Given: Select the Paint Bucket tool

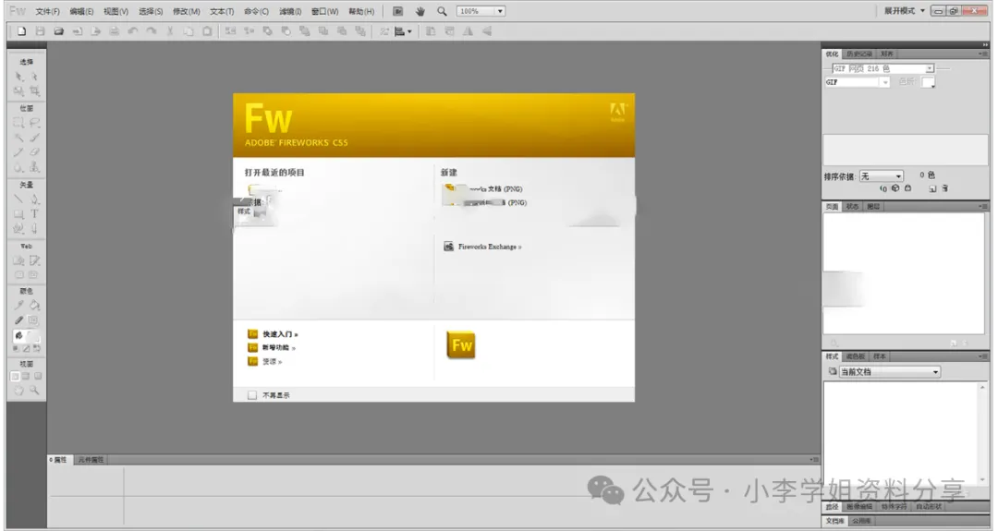Looking at the screenshot, I should point(34,306).
